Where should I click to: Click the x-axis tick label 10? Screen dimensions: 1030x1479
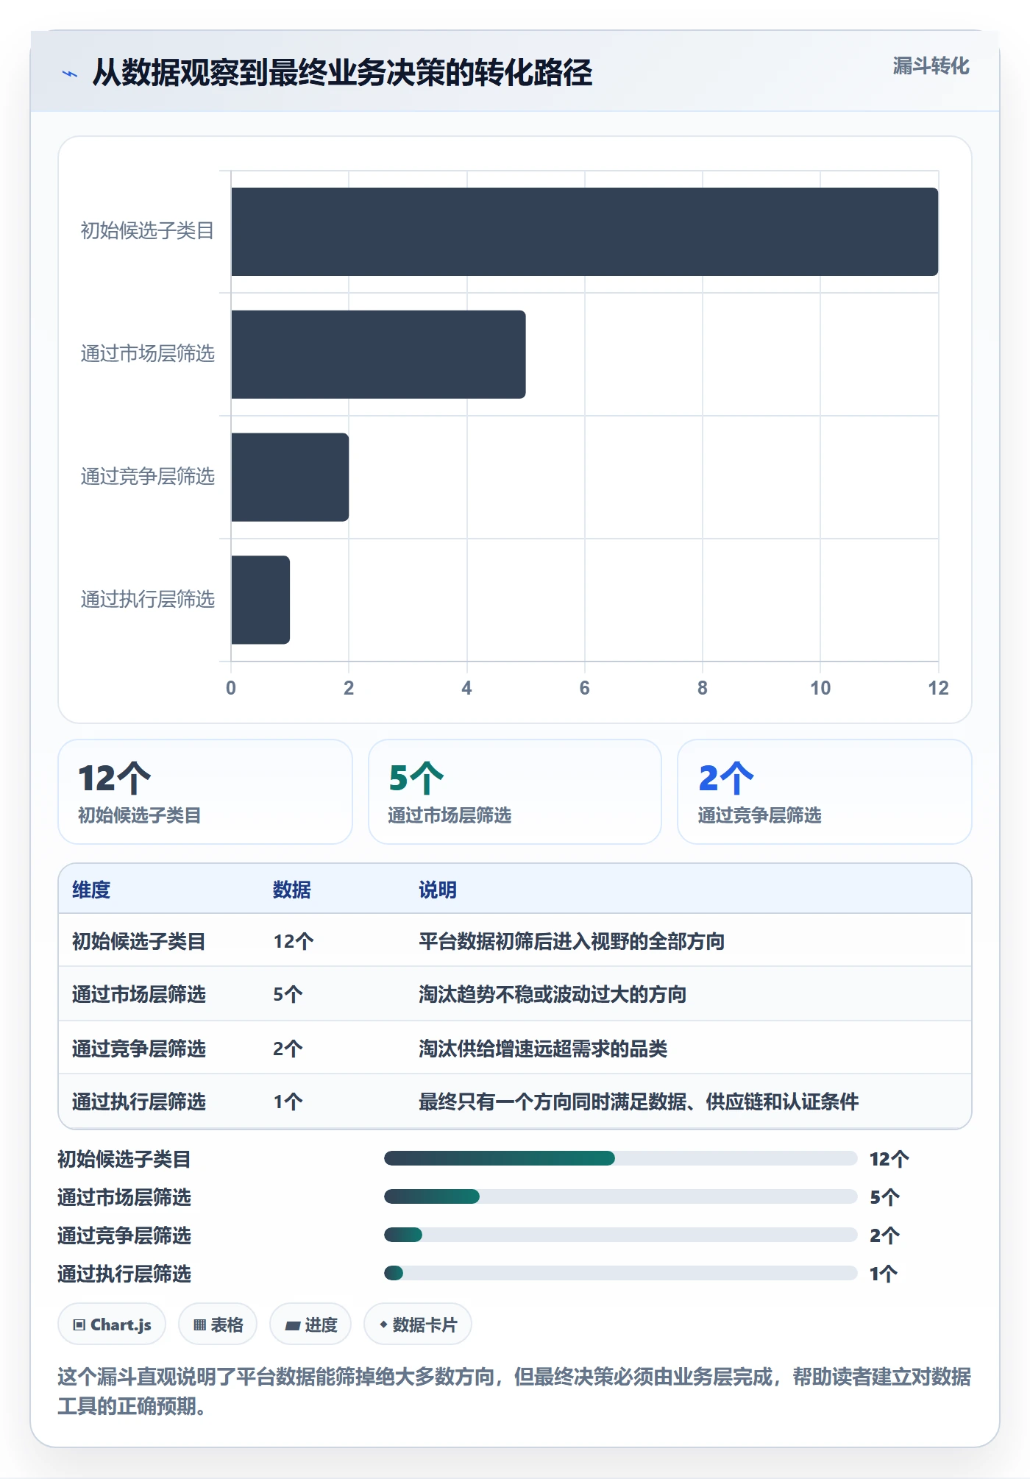click(x=820, y=688)
